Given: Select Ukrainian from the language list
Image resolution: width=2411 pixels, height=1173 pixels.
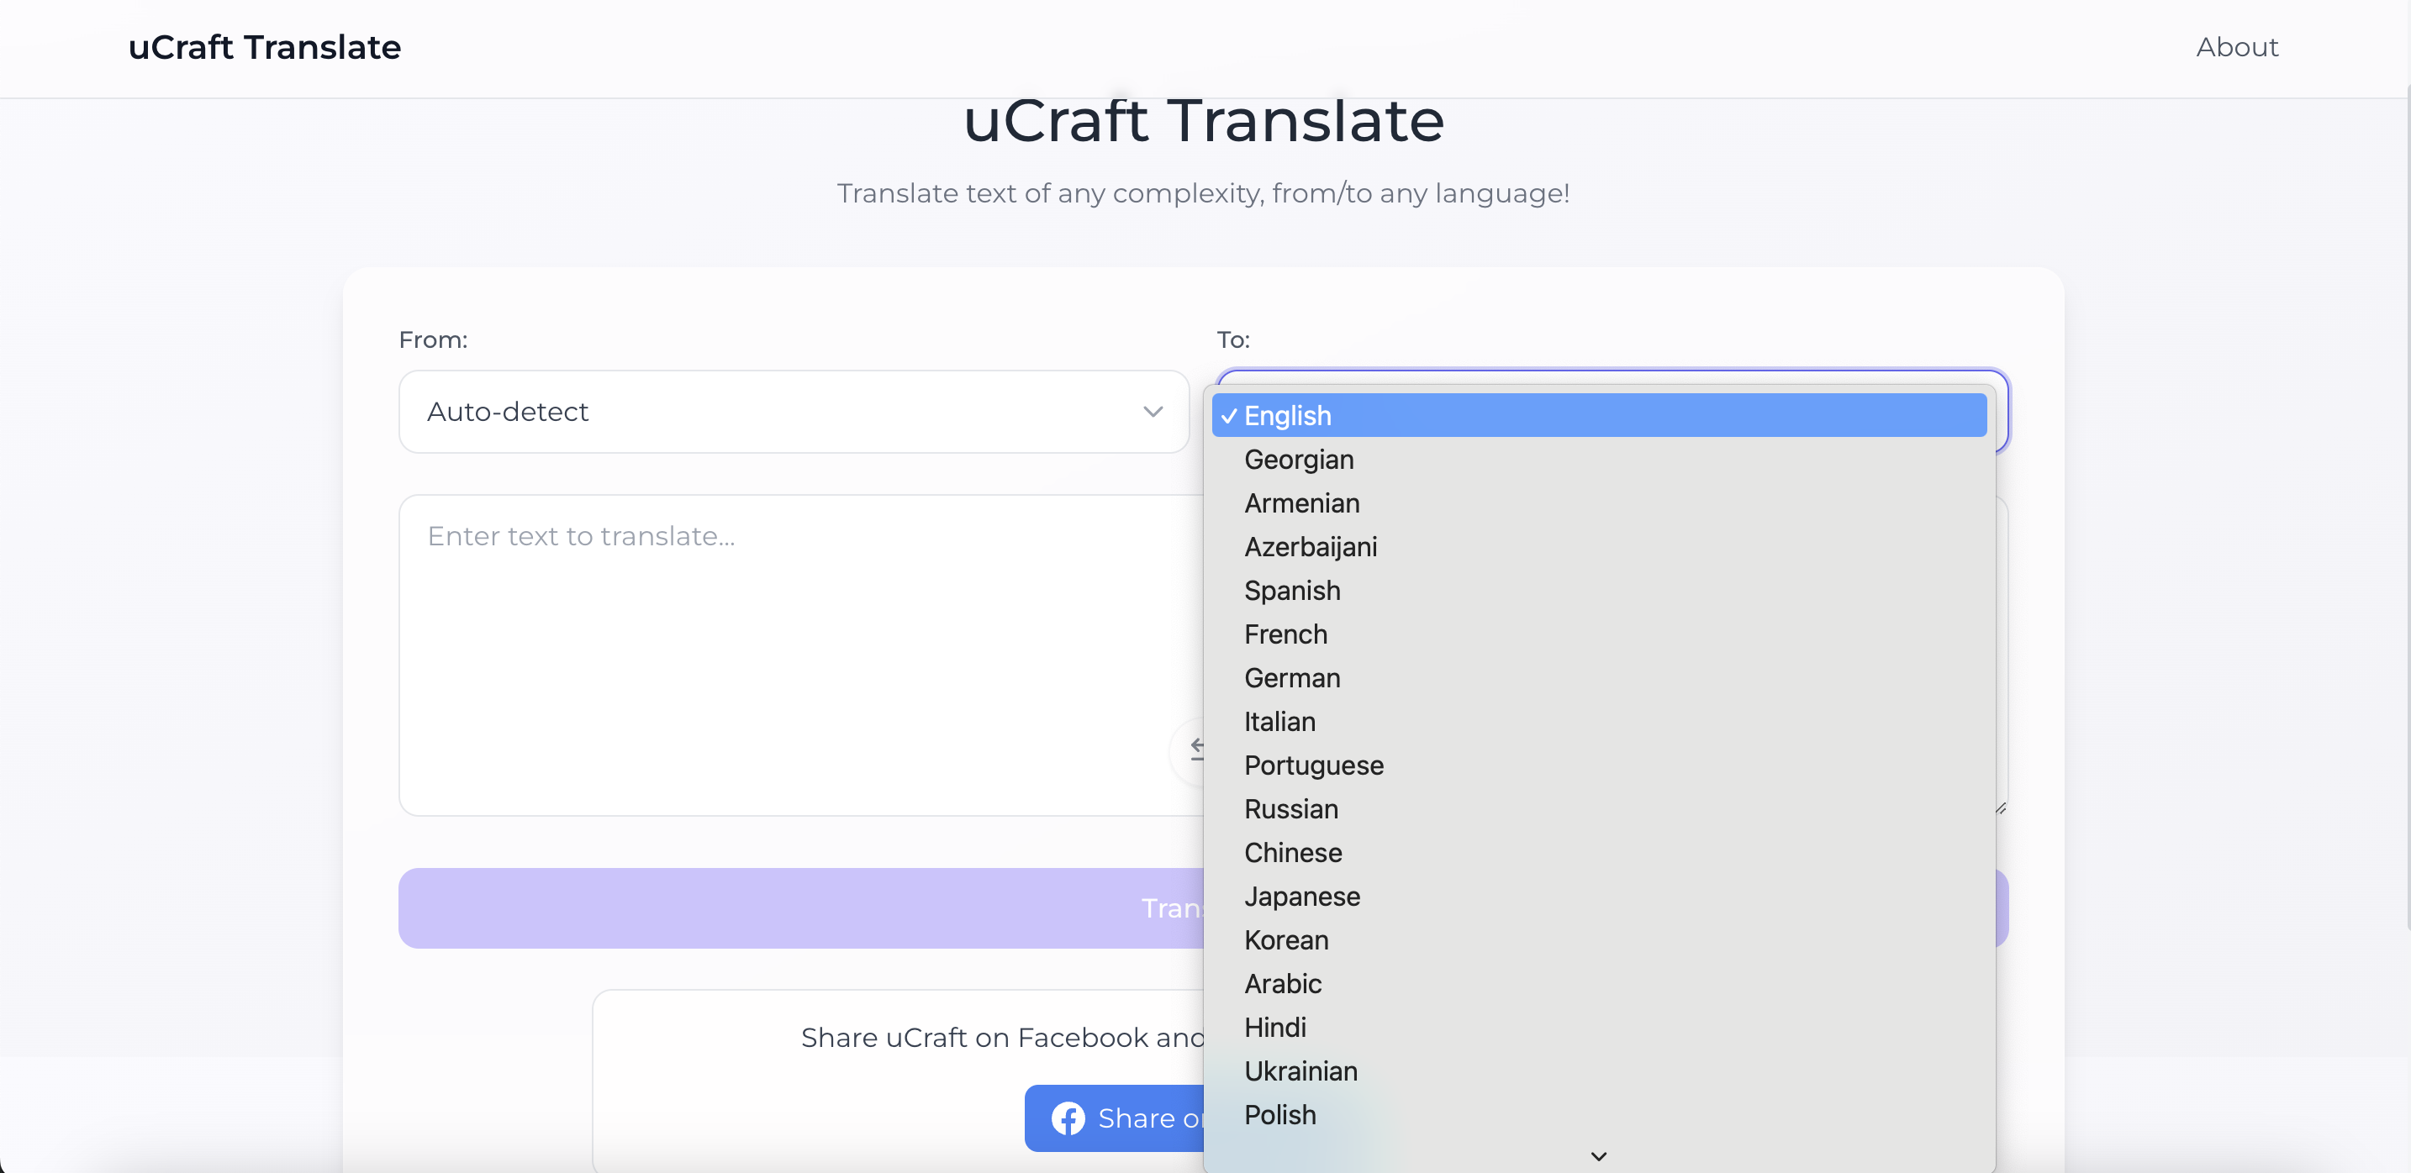Looking at the screenshot, I should (x=1300, y=1071).
